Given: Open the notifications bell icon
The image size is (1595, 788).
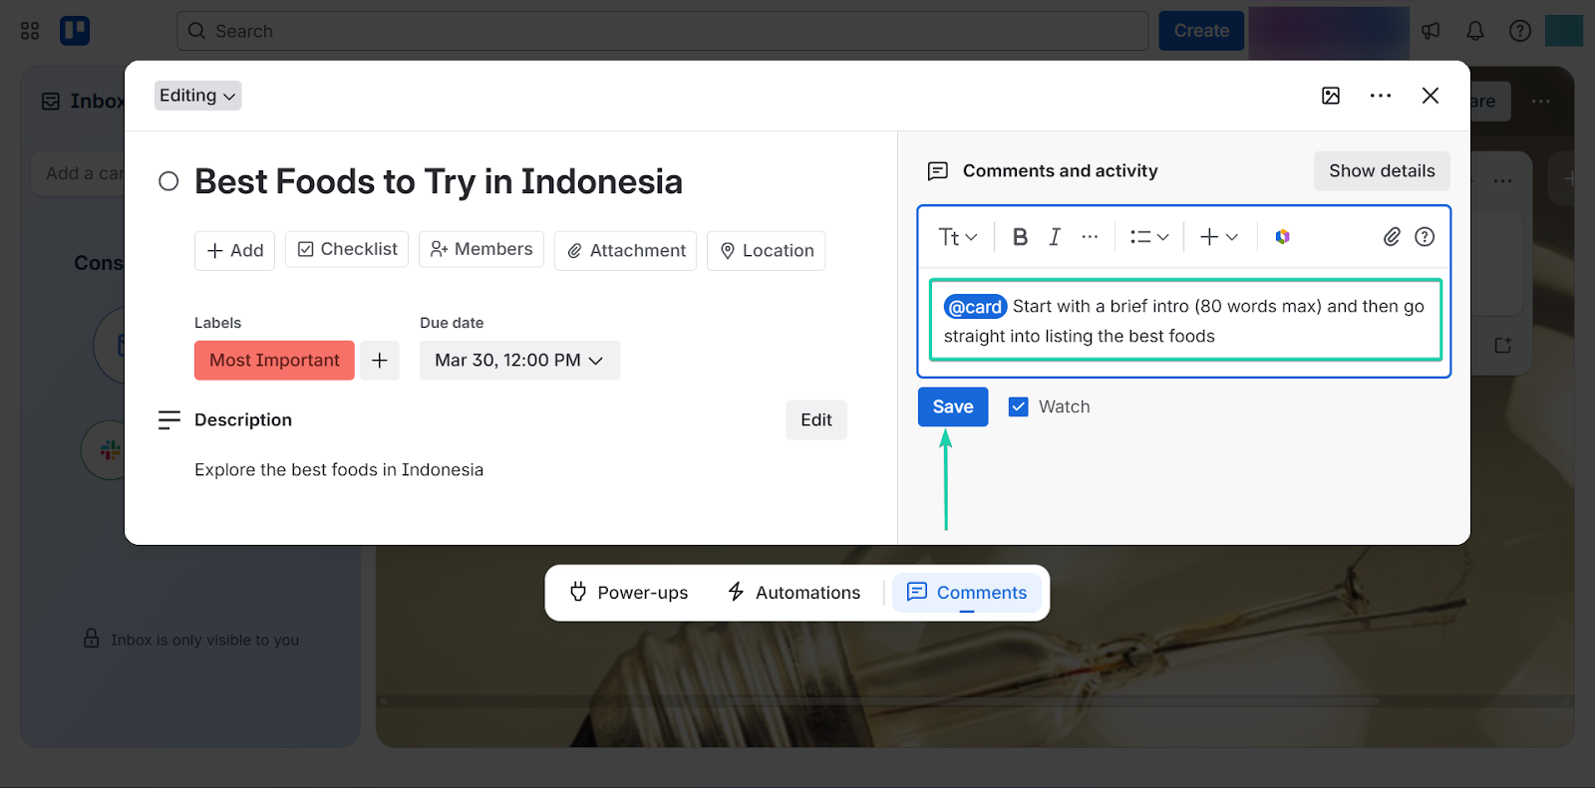Looking at the screenshot, I should pos(1475,31).
